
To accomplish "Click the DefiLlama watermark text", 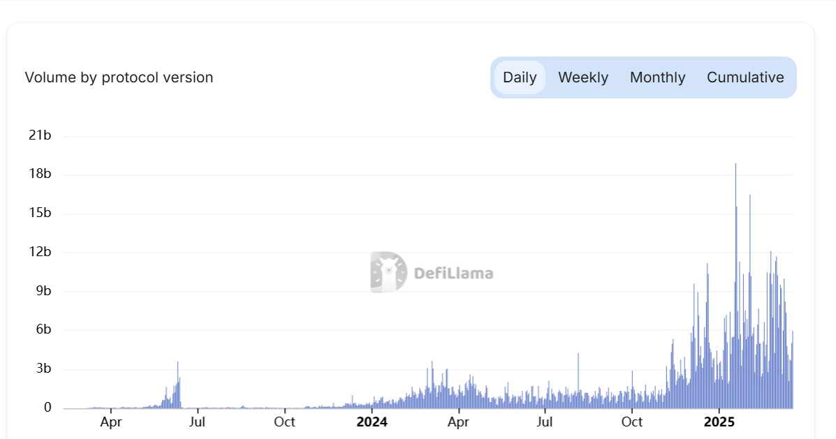I will tap(453, 273).
